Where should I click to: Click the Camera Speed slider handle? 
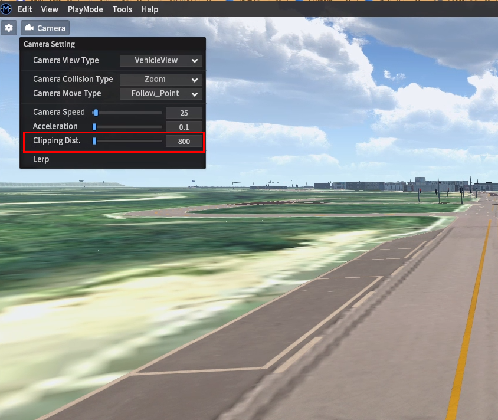(x=96, y=113)
